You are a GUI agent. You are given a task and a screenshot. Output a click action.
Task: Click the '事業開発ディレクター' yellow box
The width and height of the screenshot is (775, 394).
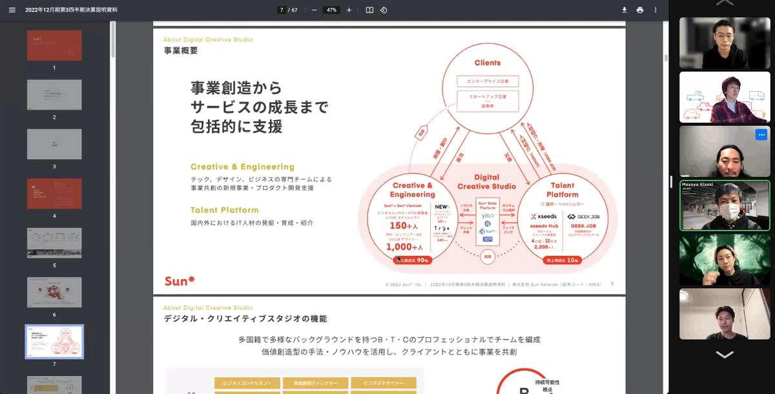tap(316, 383)
